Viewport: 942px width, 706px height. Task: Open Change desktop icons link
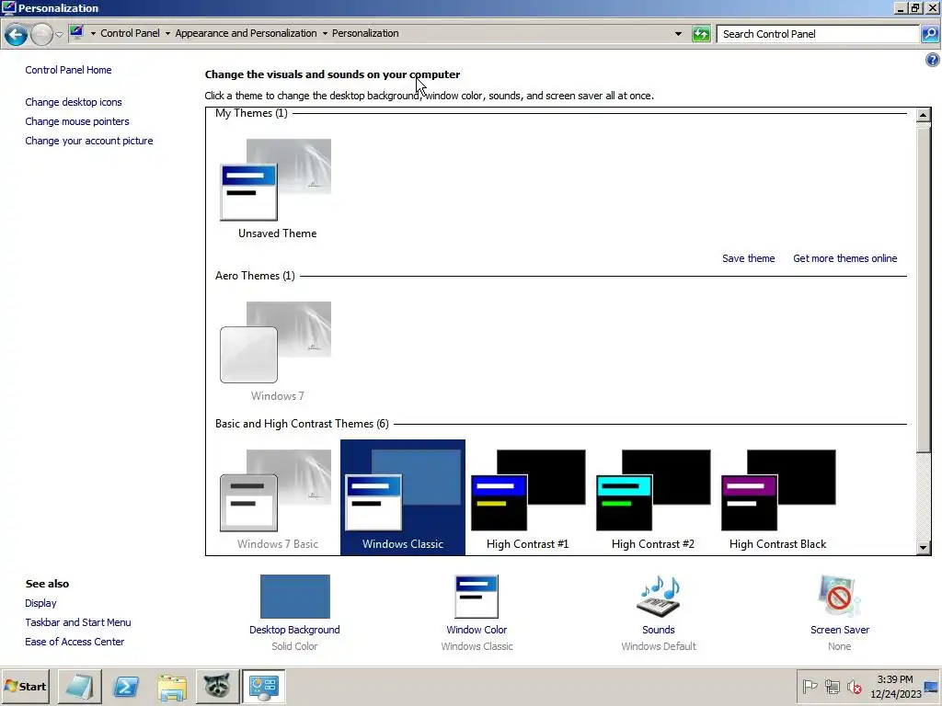click(74, 103)
